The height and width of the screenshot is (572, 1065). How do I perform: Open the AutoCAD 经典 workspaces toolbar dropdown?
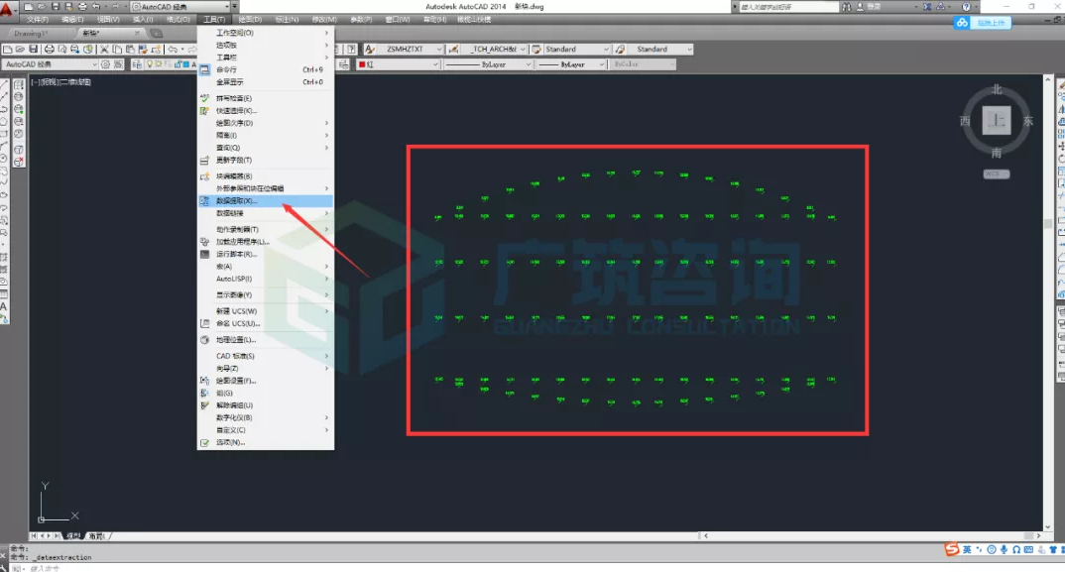point(51,64)
